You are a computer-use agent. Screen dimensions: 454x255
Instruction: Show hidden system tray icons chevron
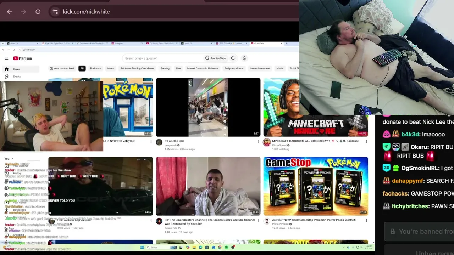343,247
